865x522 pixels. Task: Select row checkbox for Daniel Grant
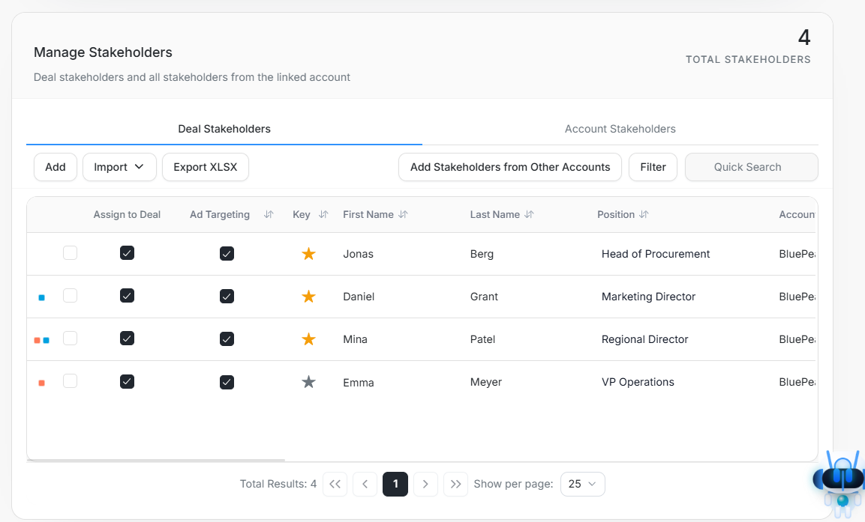point(70,296)
